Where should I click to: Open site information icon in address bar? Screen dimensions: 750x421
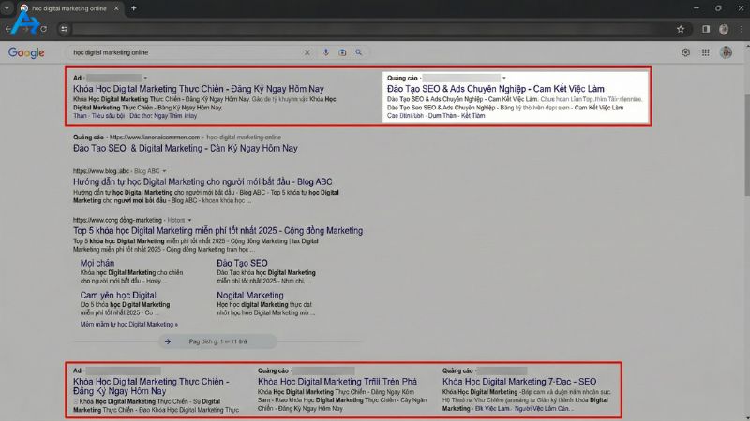[x=64, y=29]
